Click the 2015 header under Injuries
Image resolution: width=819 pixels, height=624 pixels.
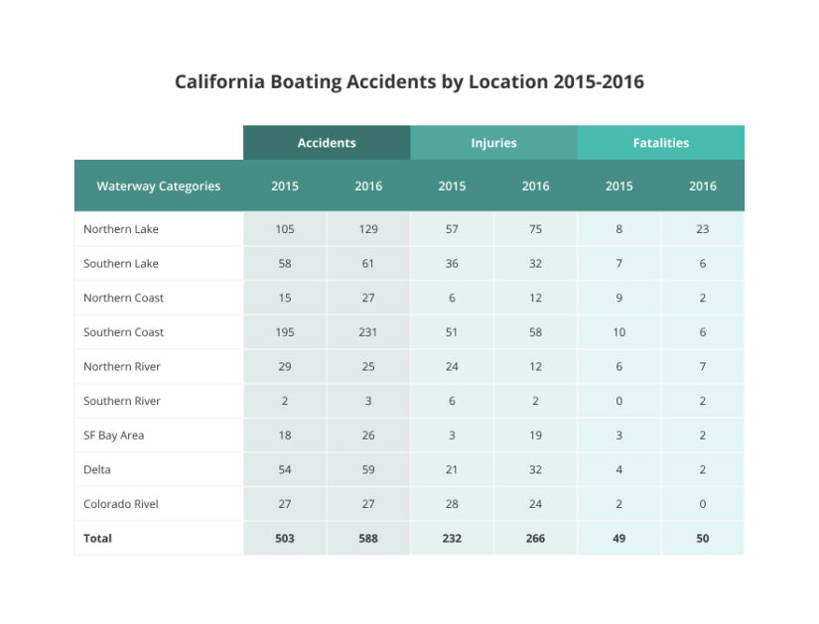click(452, 186)
